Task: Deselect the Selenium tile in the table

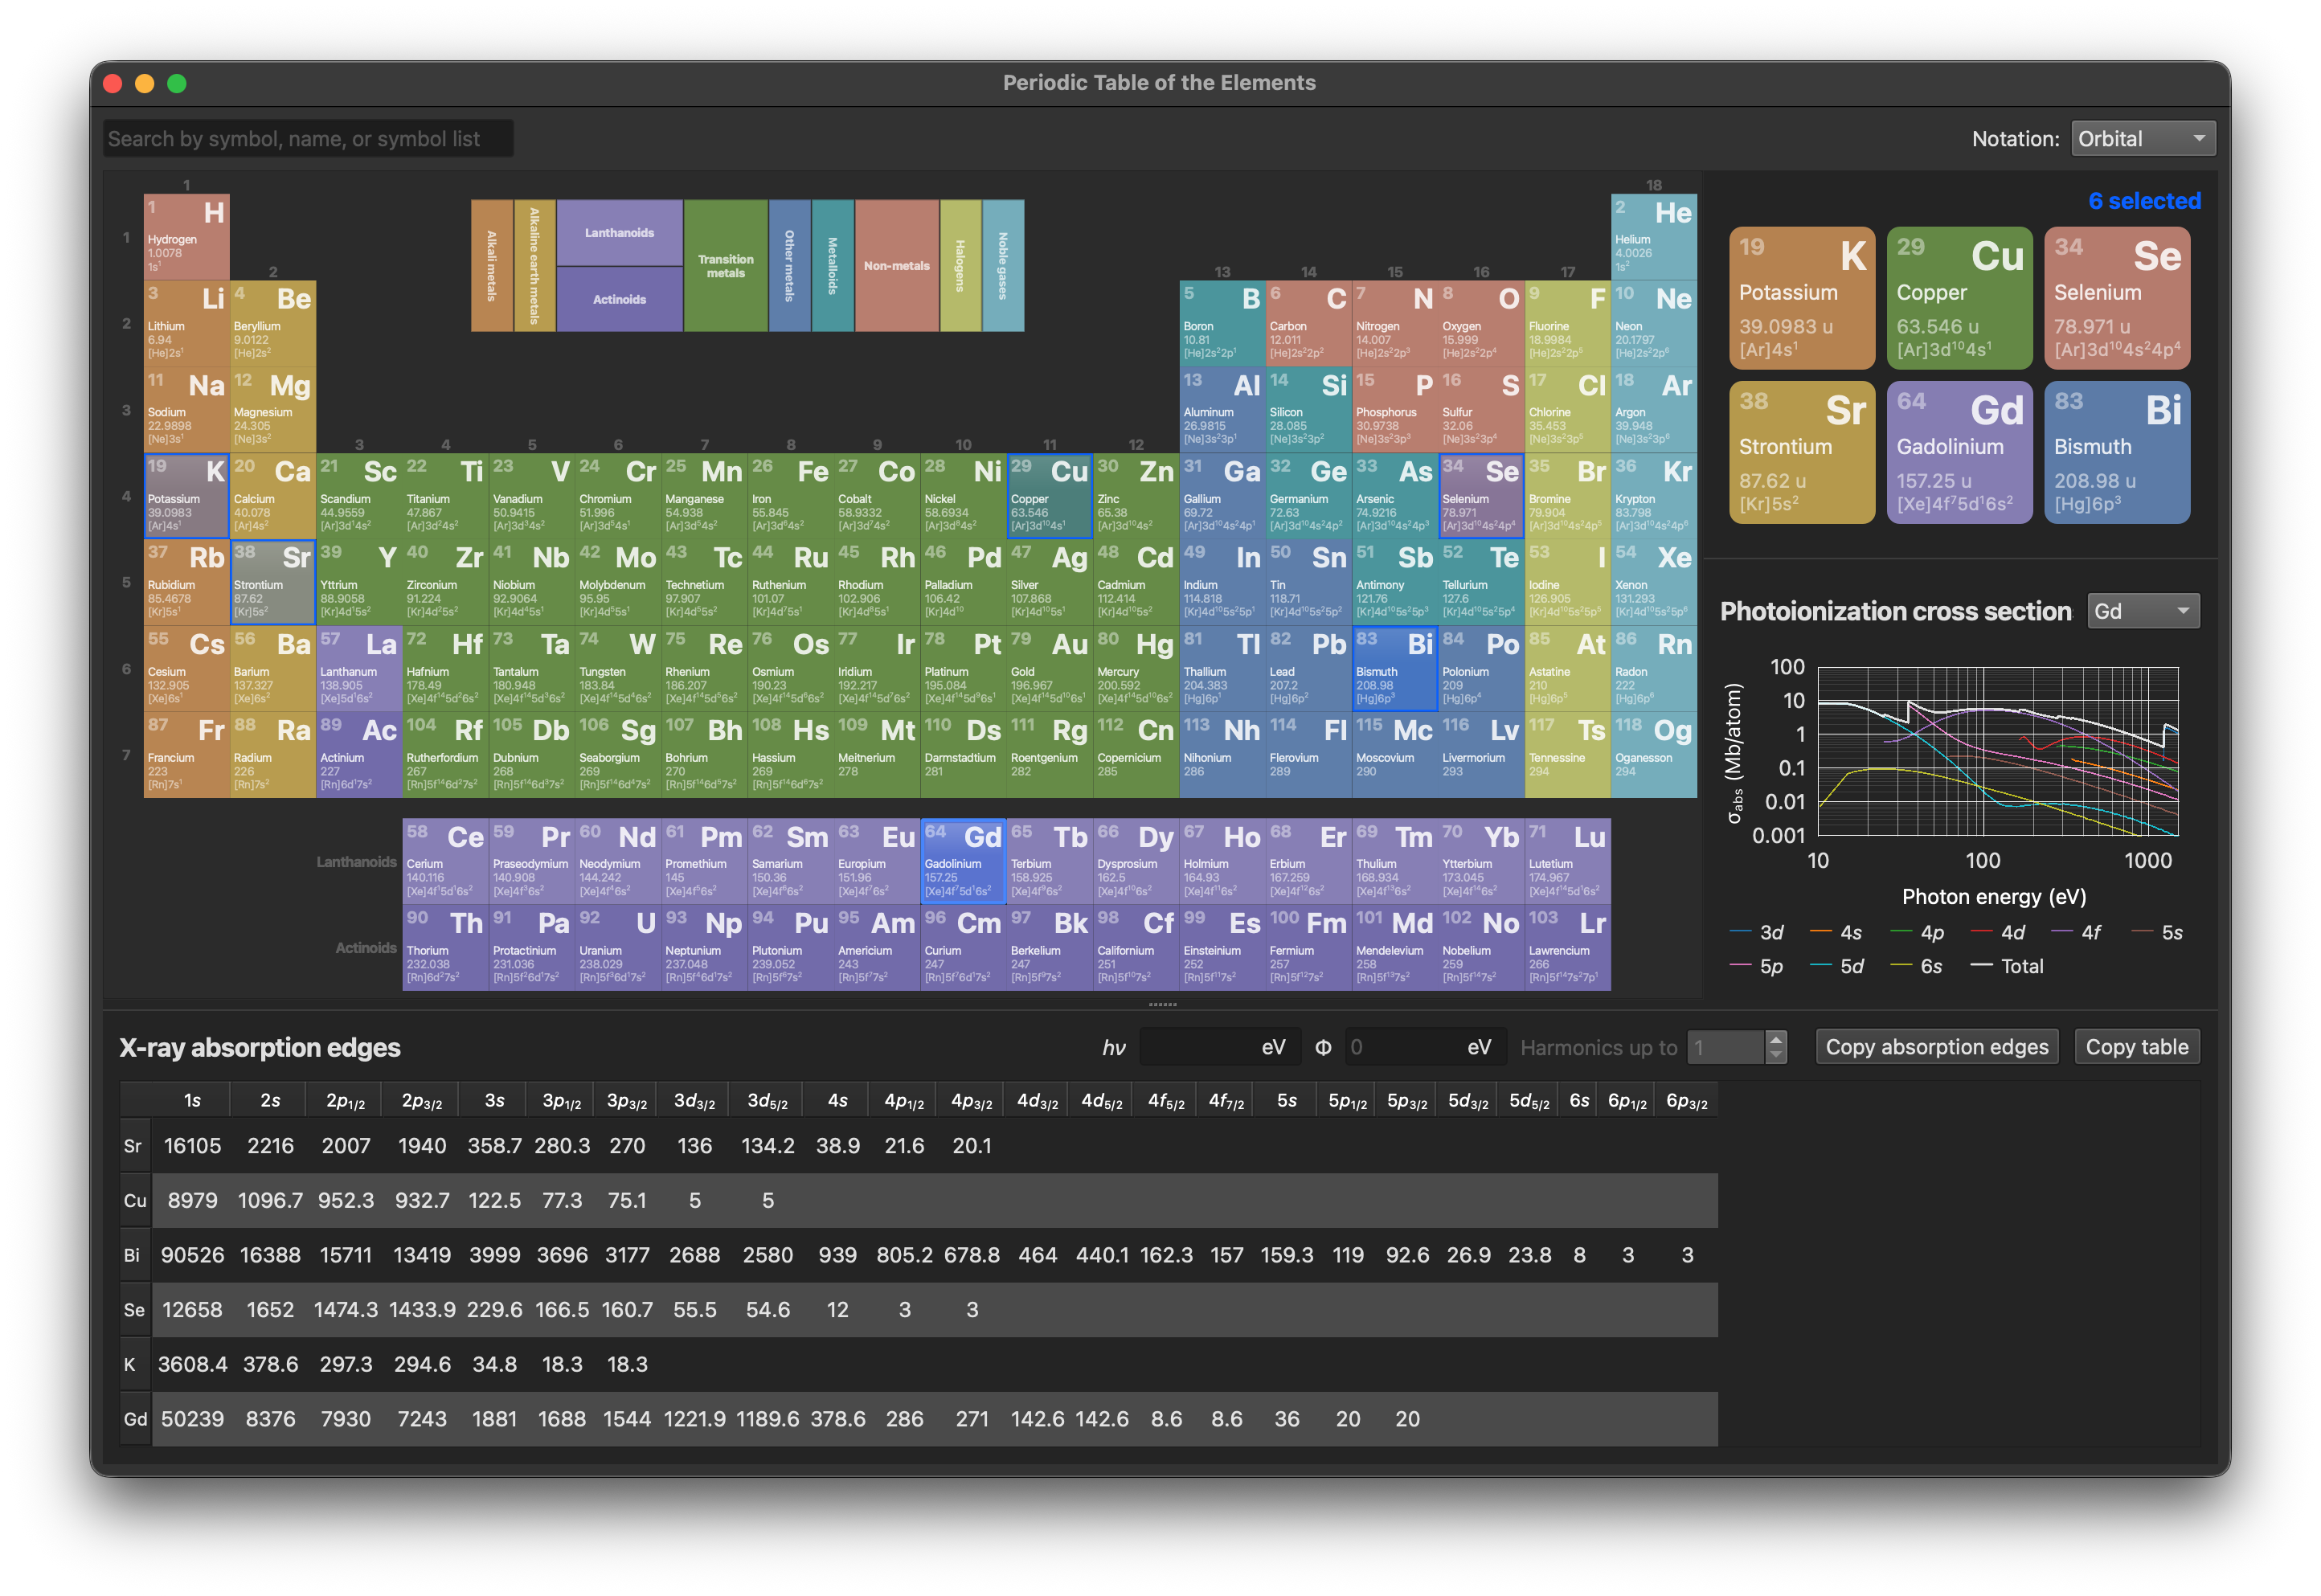Action: pos(1481,496)
